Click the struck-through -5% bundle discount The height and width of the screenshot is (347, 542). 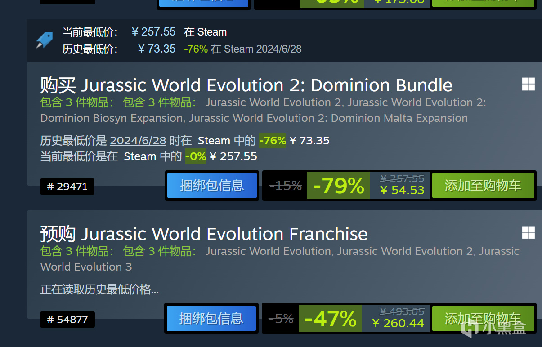coord(281,319)
